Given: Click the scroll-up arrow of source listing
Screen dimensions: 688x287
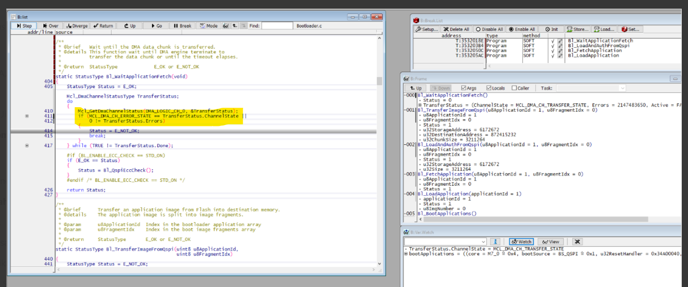Looking at the screenshot, I should [x=380, y=38].
